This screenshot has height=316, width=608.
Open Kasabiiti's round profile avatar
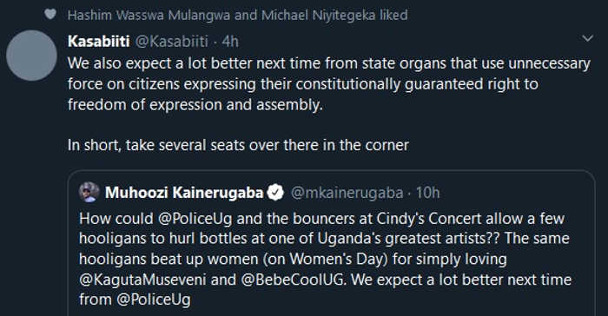32,56
